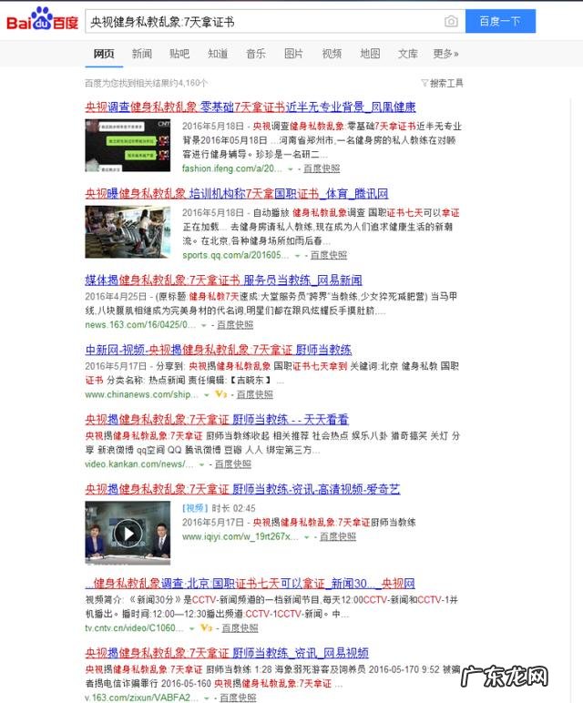Image resolution: width=583 pixels, height=703 pixels.
Task: Expand dropdown arrow next to v.163.com
Action: coord(206,698)
